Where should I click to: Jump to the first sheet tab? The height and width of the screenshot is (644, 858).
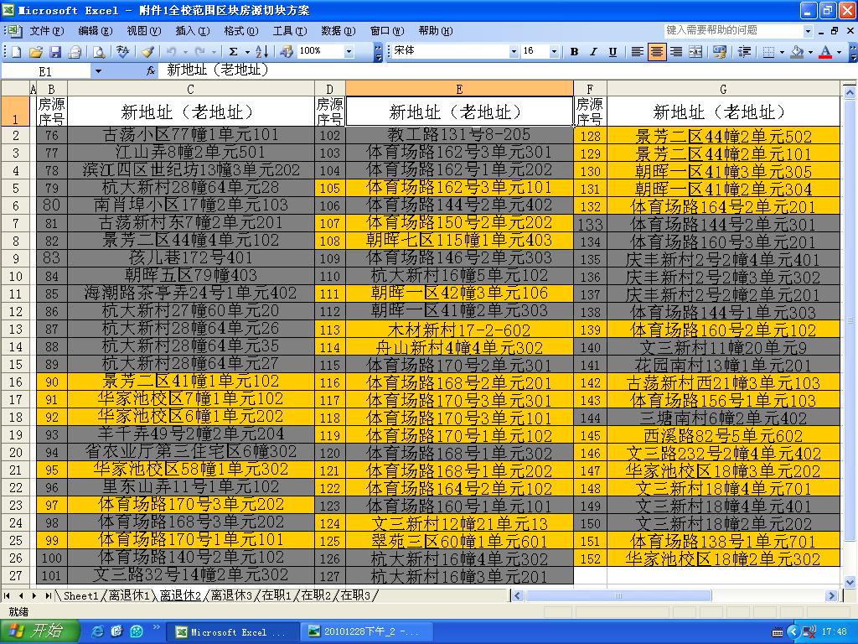pos(7,595)
